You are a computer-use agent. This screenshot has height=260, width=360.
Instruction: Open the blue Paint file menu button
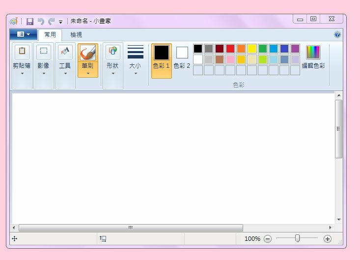click(x=24, y=34)
